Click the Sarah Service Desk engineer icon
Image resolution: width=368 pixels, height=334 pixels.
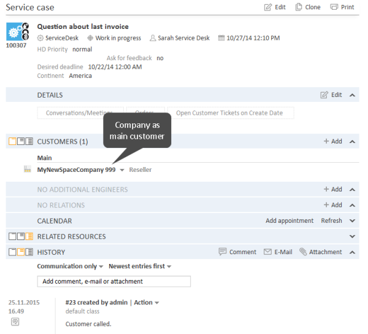click(153, 38)
